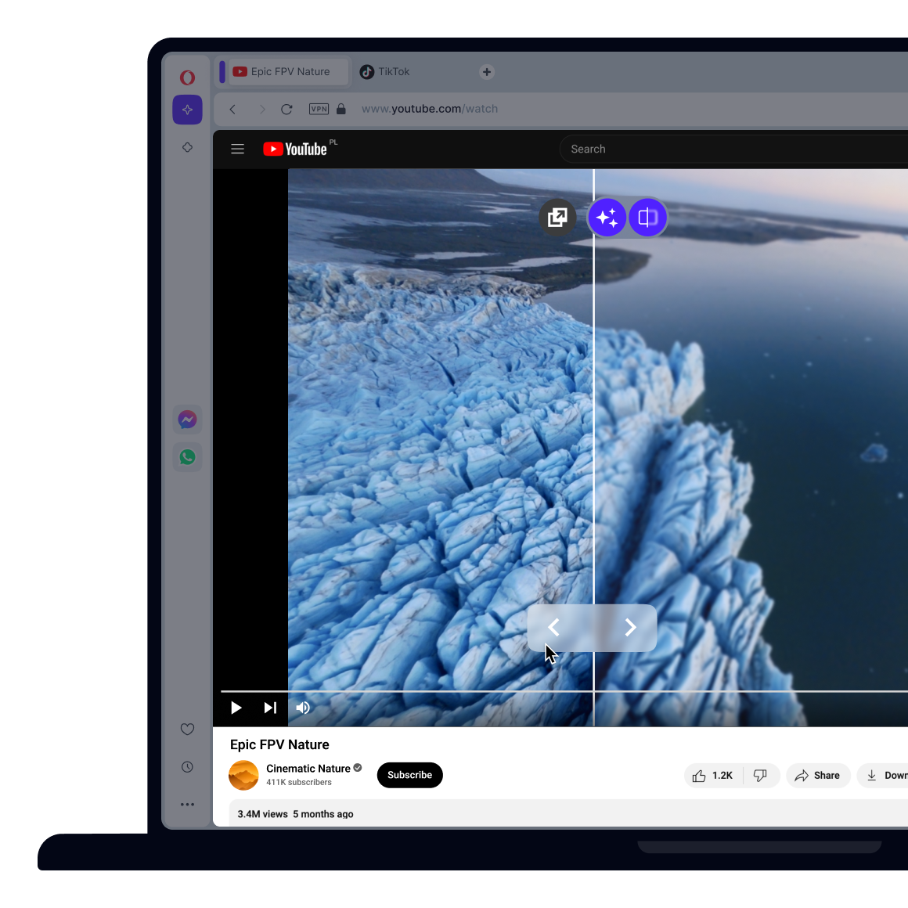
Task: Open the Aria AI sidebar button
Action: pos(187,110)
